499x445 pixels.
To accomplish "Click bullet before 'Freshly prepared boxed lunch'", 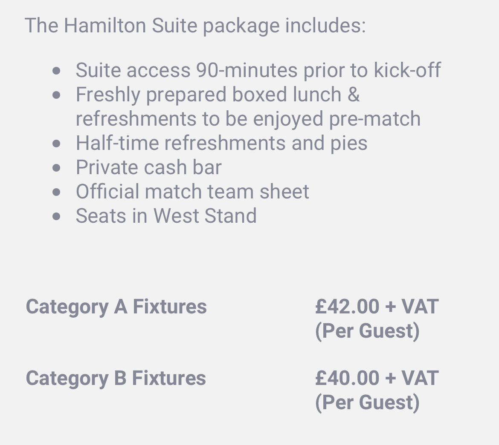I will 56,95.
